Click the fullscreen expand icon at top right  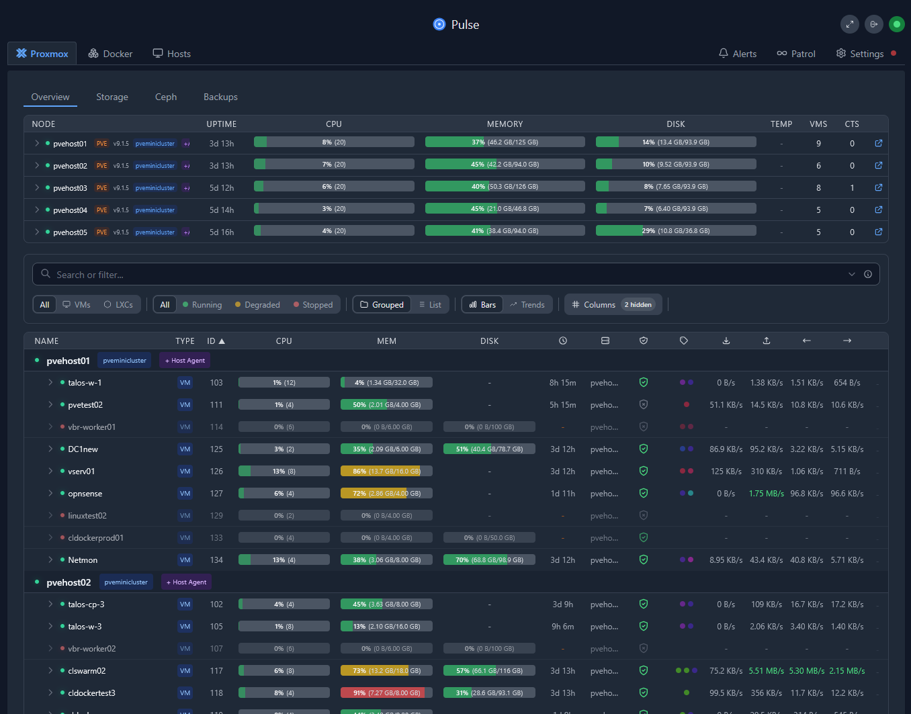click(849, 24)
